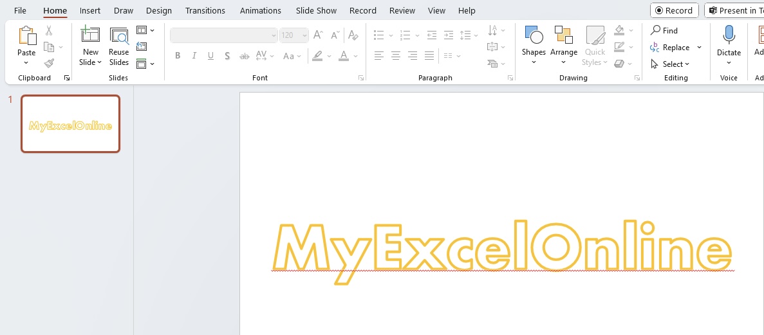Click the Decrease Font Size icon

point(335,35)
